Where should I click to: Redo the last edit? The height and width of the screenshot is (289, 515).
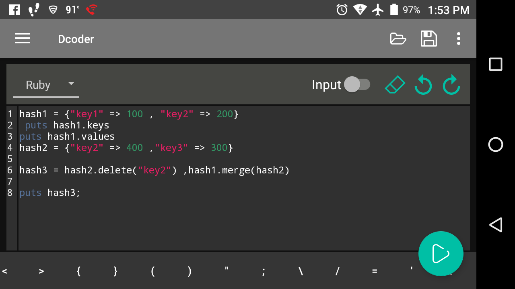pos(451,85)
